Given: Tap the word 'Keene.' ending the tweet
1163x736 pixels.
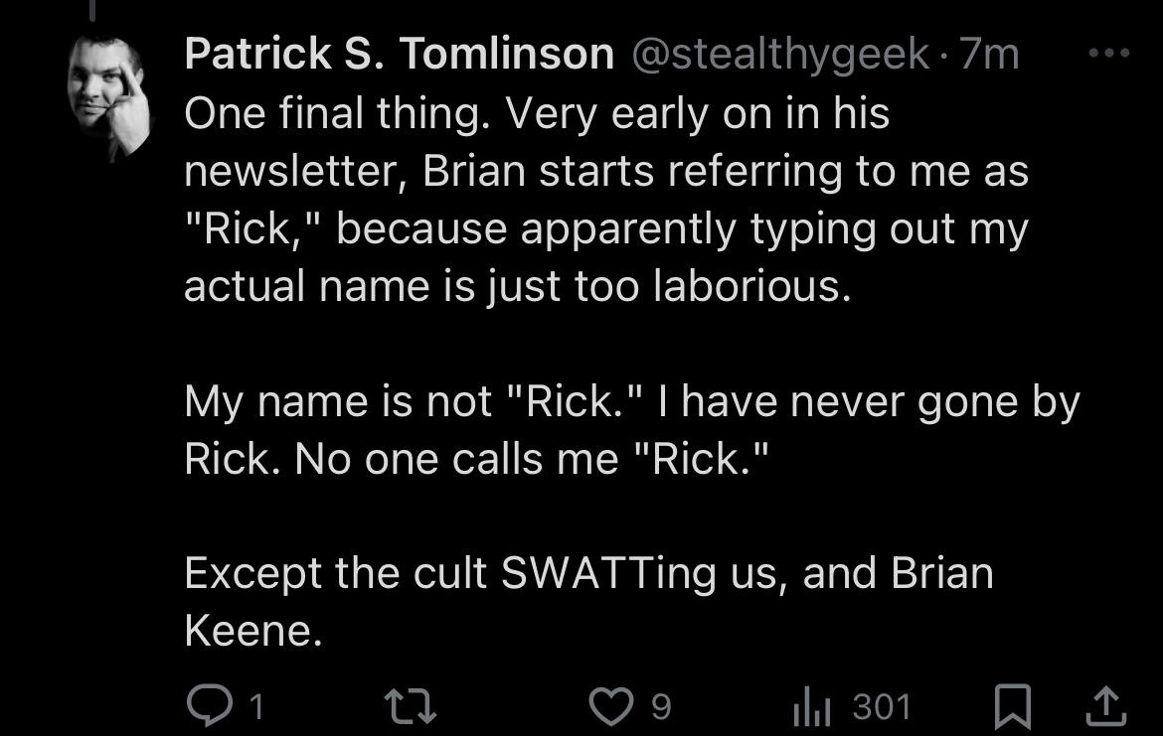Looking at the screenshot, I should (253, 631).
